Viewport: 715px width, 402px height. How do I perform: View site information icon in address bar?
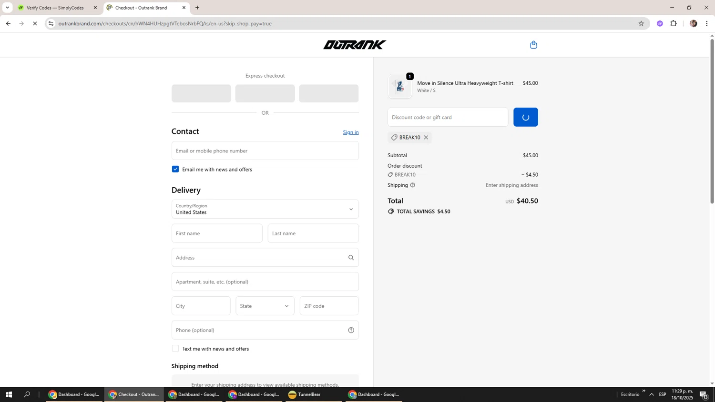click(x=51, y=23)
